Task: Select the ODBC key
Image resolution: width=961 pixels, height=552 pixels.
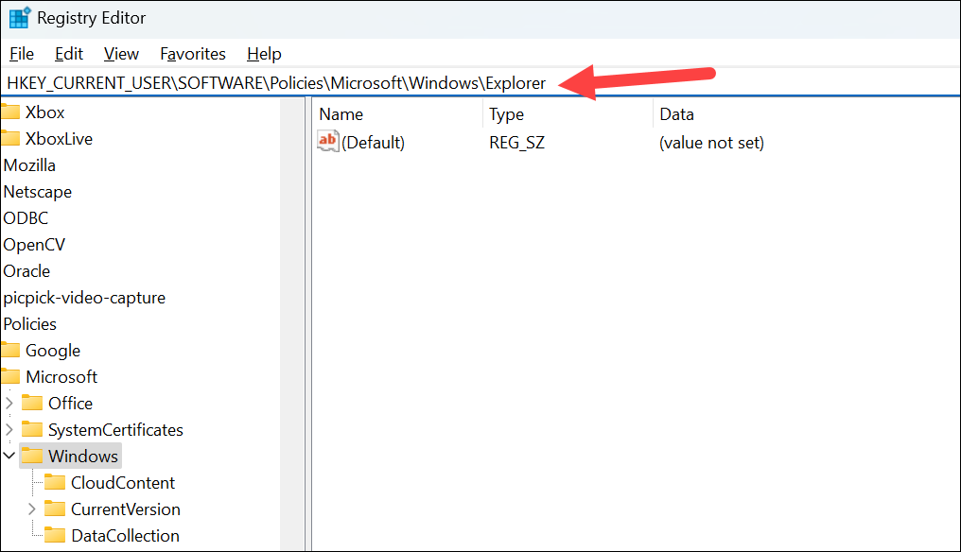Action: (x=26, y=218)
